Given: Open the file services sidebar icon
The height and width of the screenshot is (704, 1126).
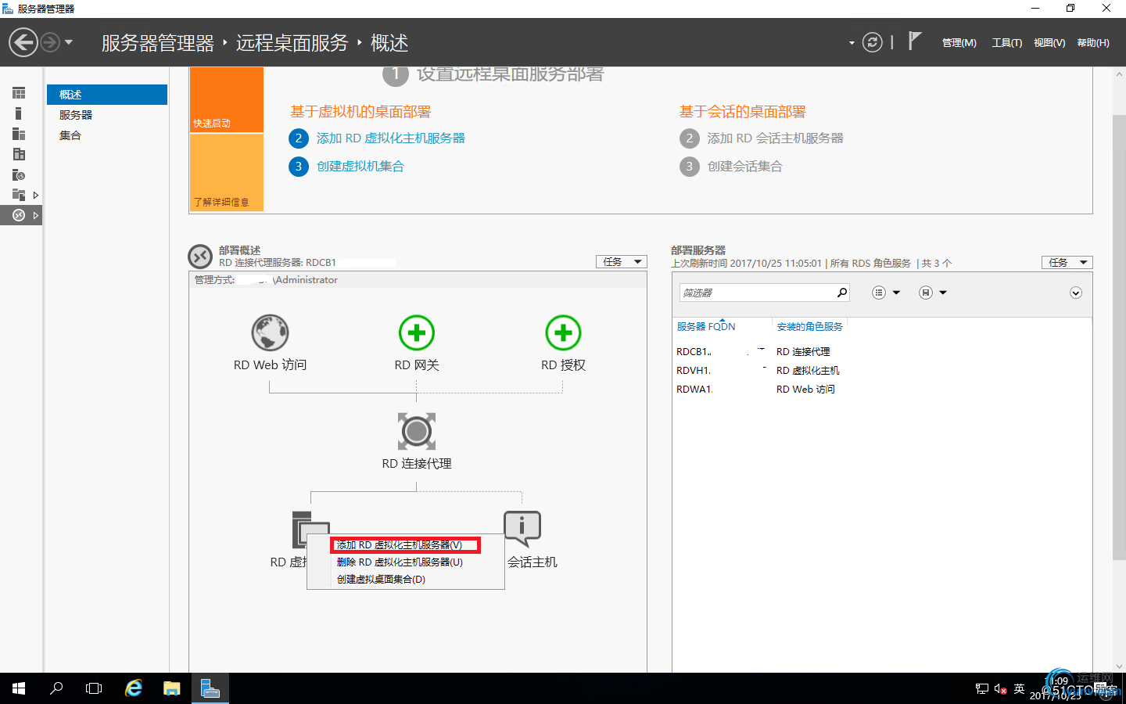Looking at the screenshot, I should tap(19, 195).
